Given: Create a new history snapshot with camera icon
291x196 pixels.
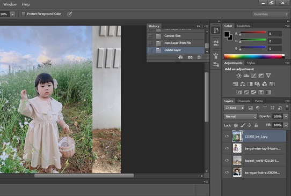Looking at the screenshot, I should pyautogui.click(x=190, y=57).
